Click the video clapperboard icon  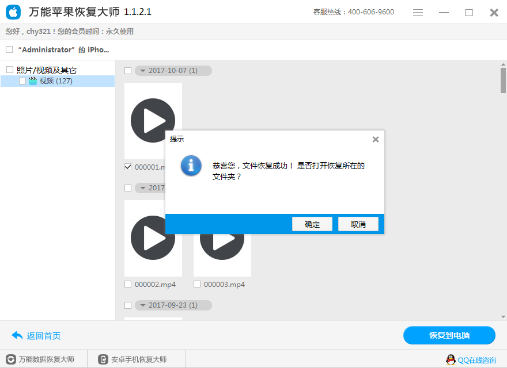point(33,80)
